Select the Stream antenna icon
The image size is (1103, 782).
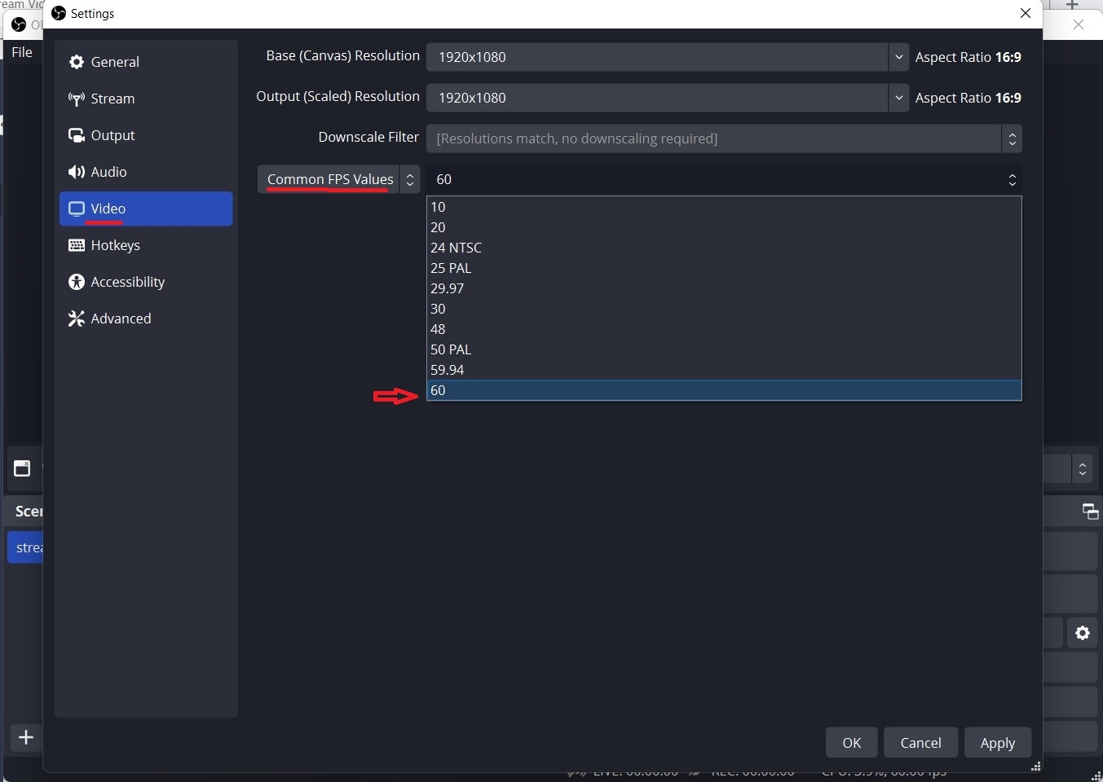pos(77,99)
